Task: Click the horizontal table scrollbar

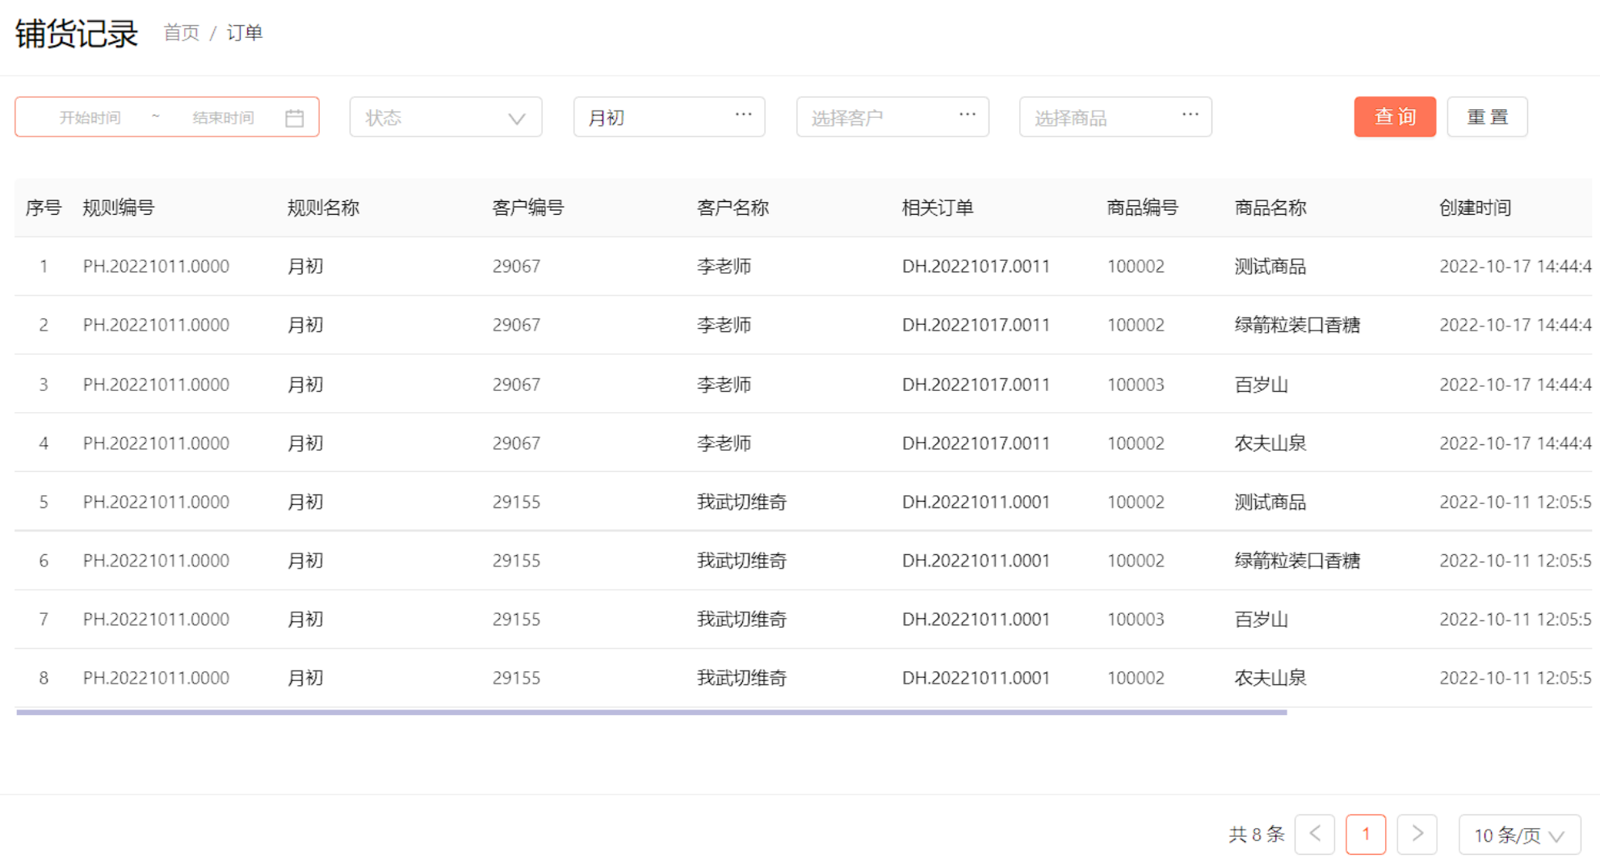Action: coord(651,712)
